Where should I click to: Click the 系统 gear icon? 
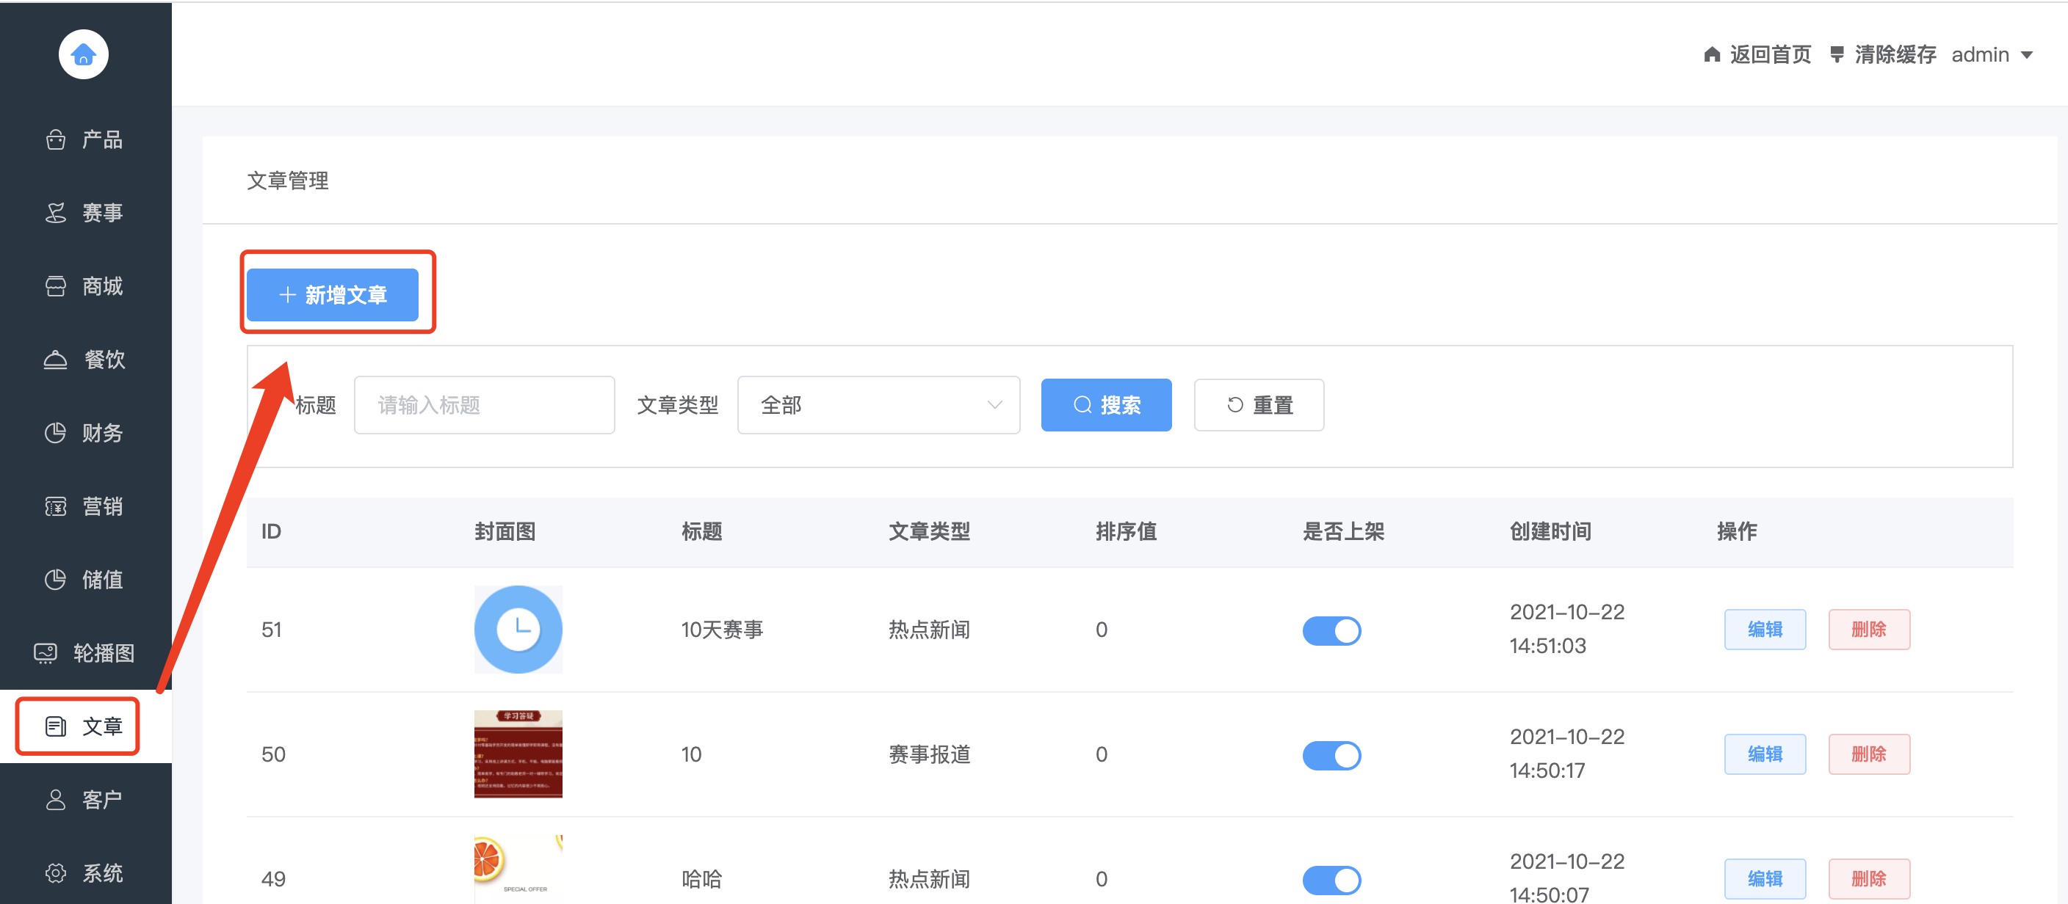tap(55, 872)
